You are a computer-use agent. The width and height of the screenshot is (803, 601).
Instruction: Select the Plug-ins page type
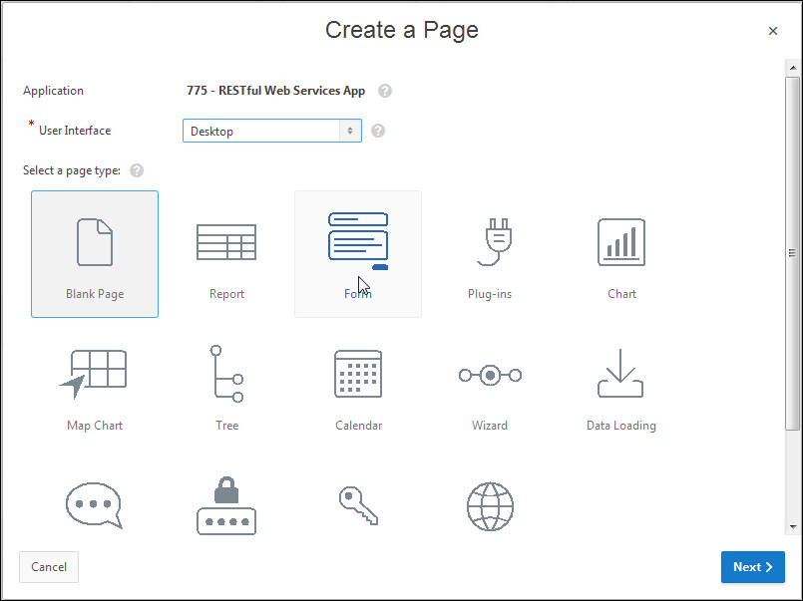[x=490, y=254]
